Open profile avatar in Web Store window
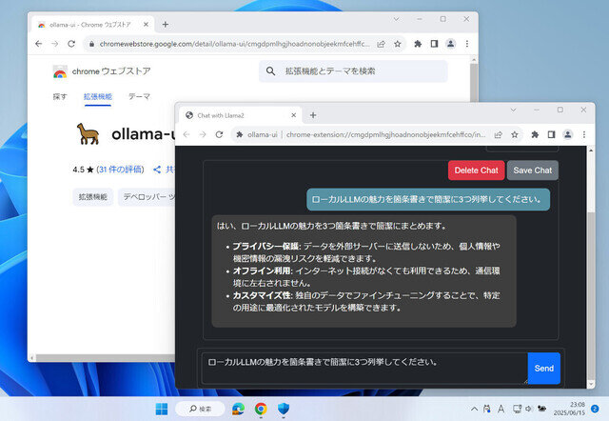 click(x=450, y=44)
